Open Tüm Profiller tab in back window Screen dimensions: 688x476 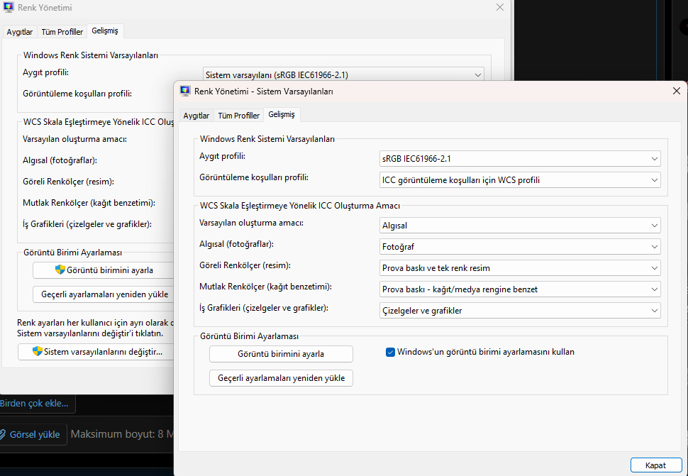62,32
